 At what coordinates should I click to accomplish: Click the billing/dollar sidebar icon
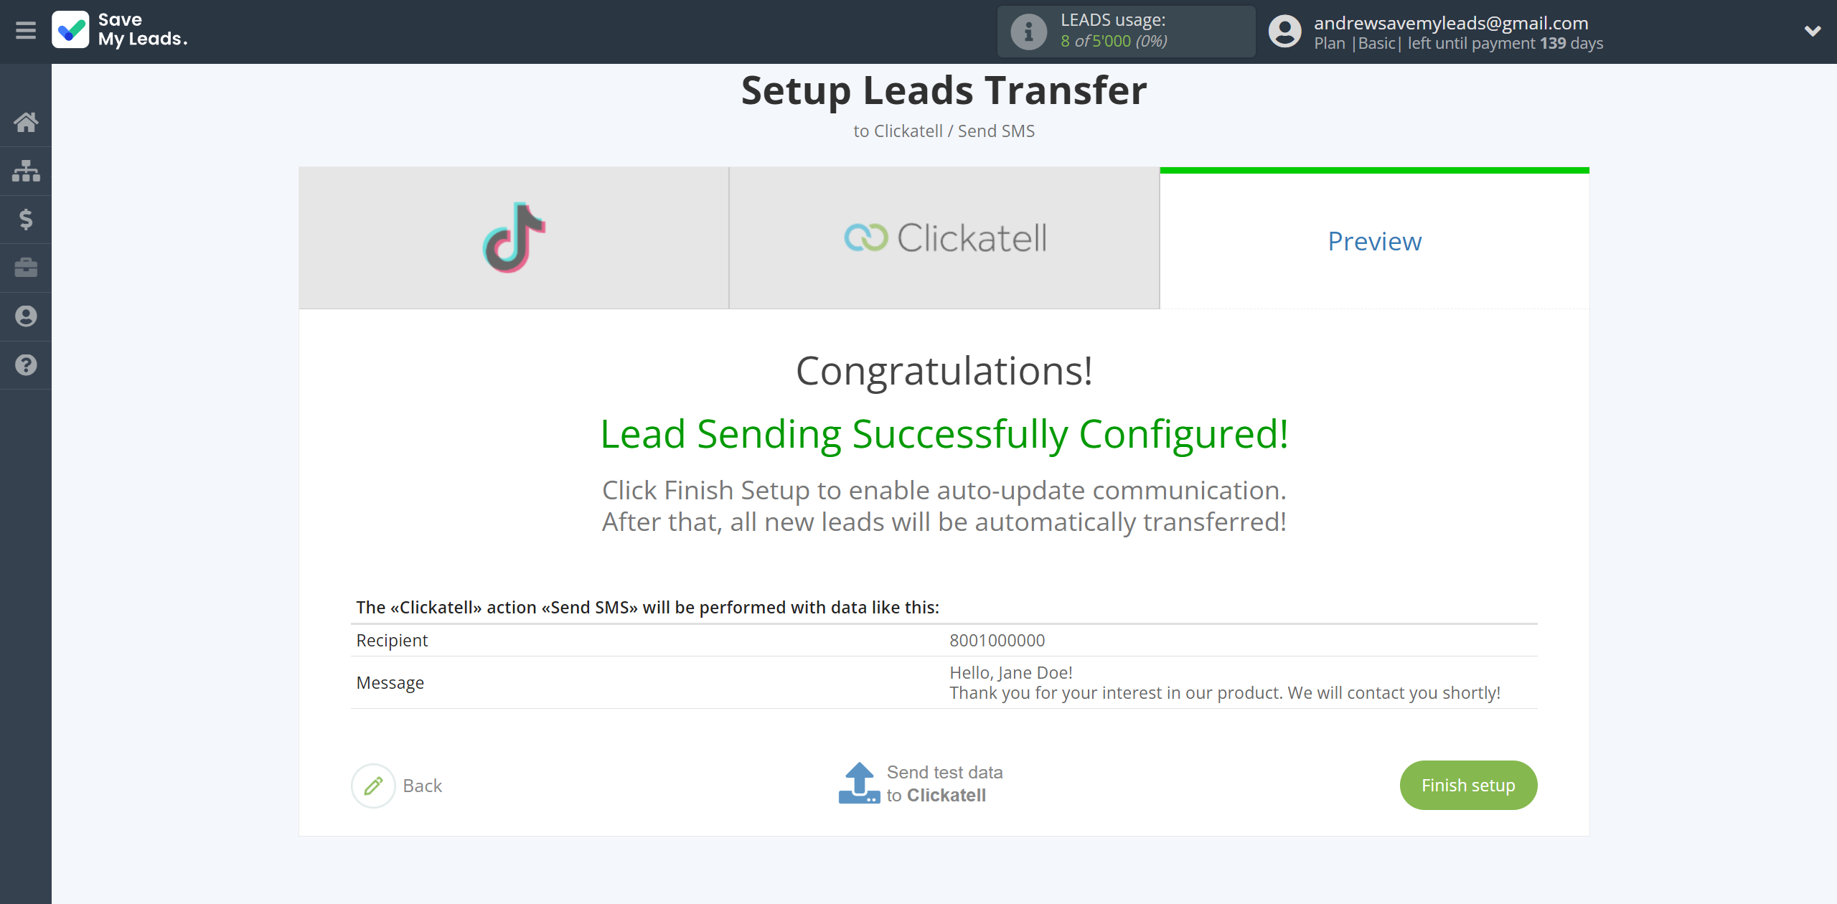click(x=26, y=218)
